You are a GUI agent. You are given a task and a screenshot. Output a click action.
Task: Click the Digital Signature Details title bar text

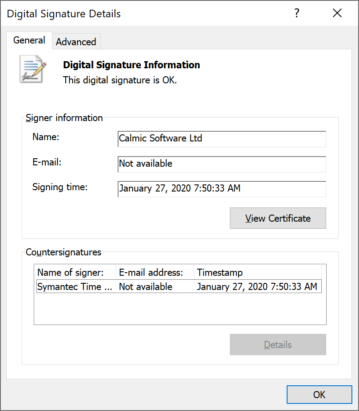[x=64, y=14]
